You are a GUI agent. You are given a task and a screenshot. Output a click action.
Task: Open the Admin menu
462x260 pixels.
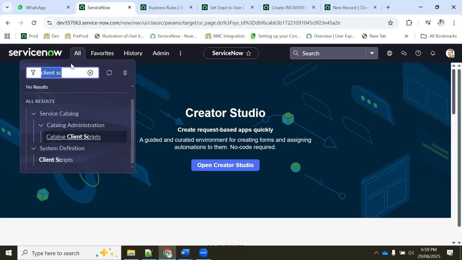pyautogui.click(x=161, y=53)
